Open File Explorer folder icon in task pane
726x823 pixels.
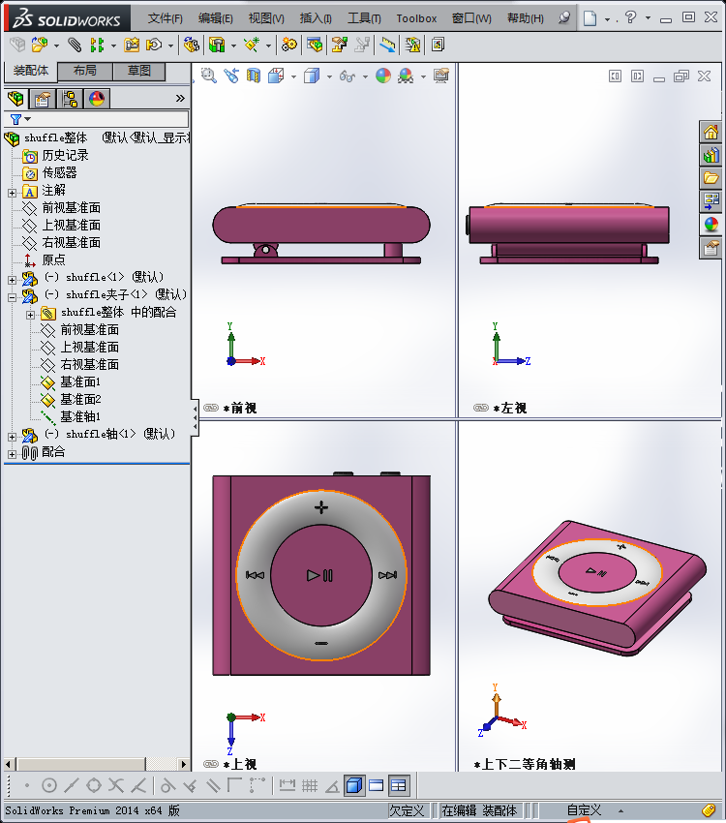tap(711, 178)
